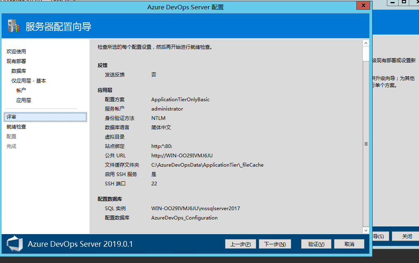The image size is (419, 263).
Task: Click scrollbar up arrow in review pane
Action: 366,43
